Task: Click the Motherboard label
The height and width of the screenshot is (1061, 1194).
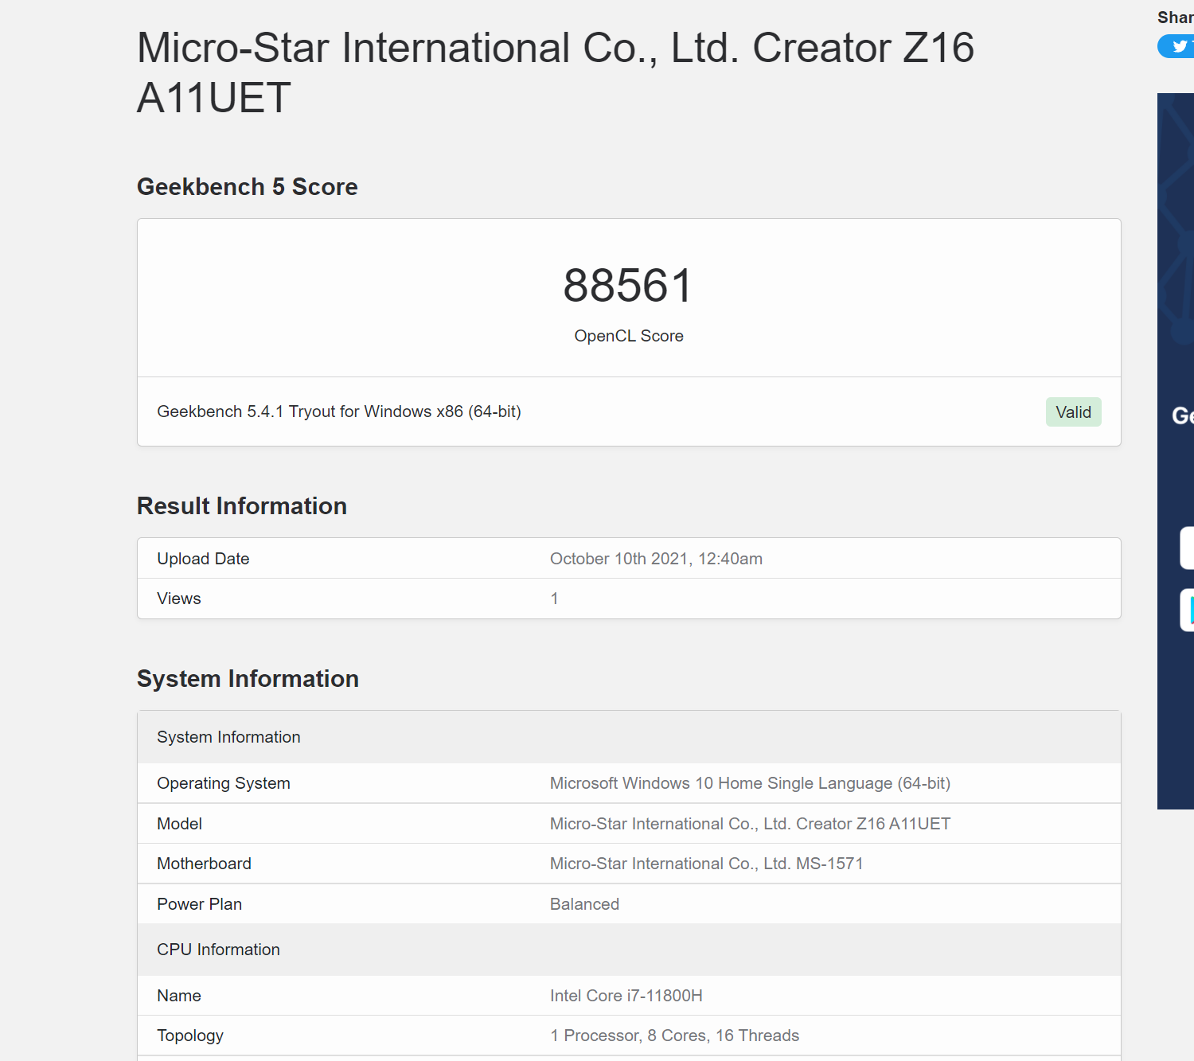Action: 205,864
